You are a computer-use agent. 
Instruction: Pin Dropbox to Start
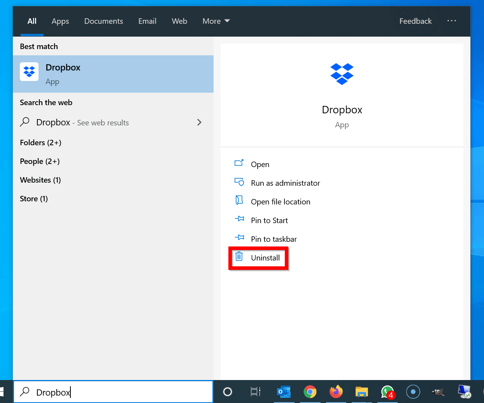click(x=269, y=220)
